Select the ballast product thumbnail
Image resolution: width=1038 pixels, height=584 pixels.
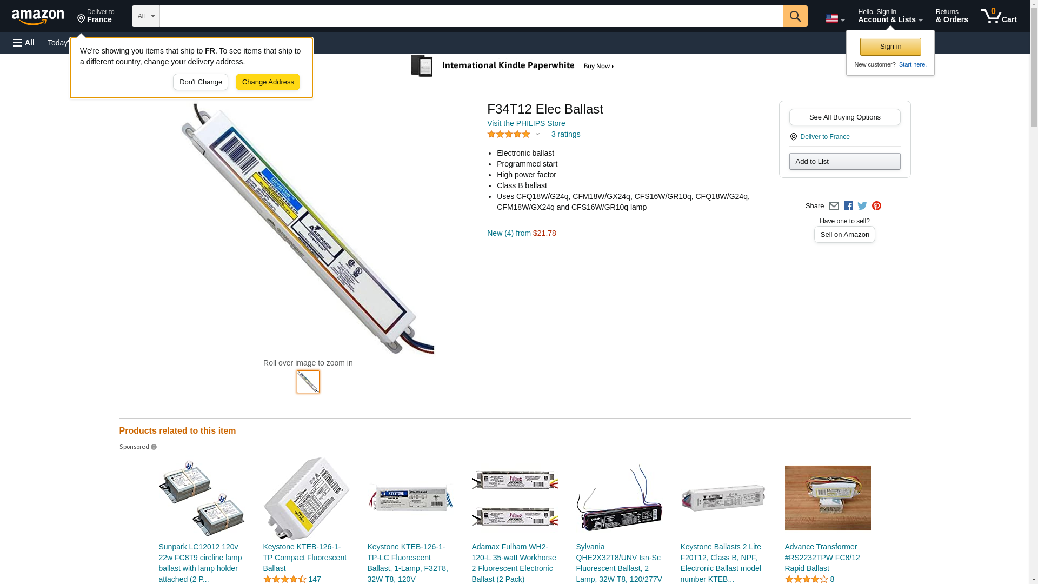[x=308, y=382]
